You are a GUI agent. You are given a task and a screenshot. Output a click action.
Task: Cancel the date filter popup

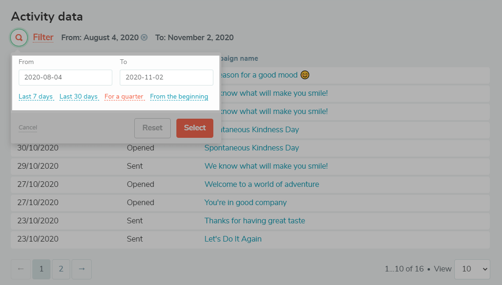click(28, 128)
